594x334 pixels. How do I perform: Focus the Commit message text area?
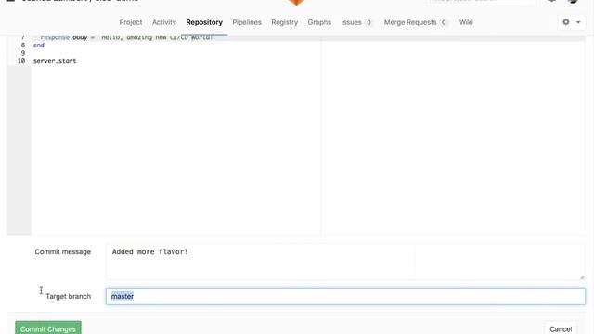point(345,262)
